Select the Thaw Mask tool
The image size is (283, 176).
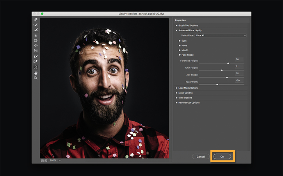tap(36, 61)
